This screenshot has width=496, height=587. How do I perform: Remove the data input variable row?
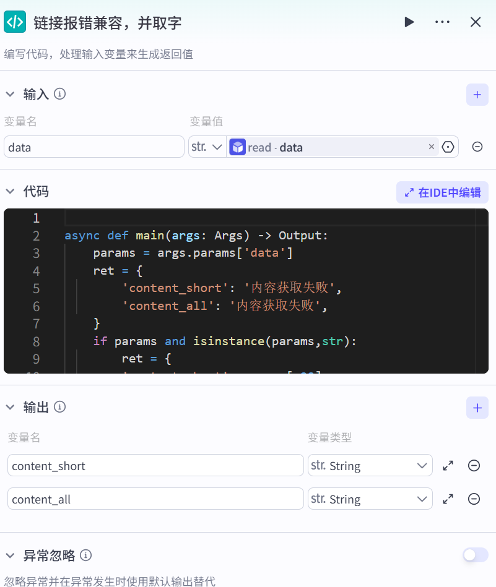point(477,147)
